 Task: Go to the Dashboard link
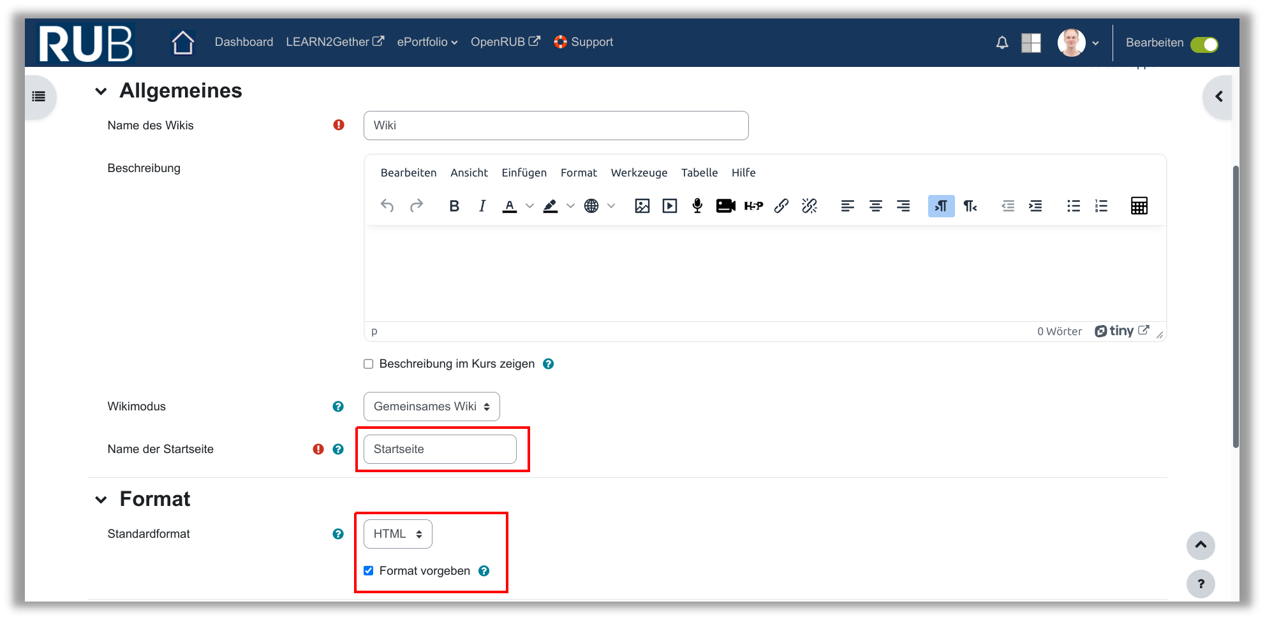click(244, 42)
